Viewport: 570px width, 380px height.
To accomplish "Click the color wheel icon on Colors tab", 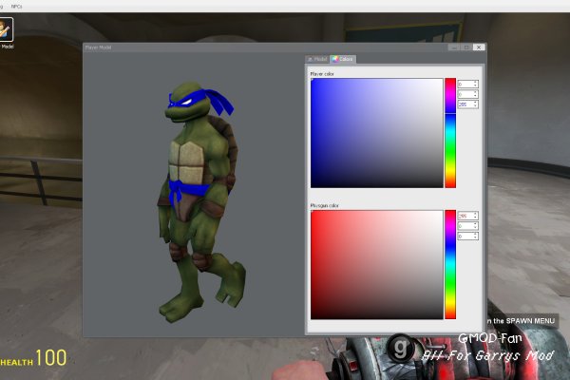I will 334,59.
